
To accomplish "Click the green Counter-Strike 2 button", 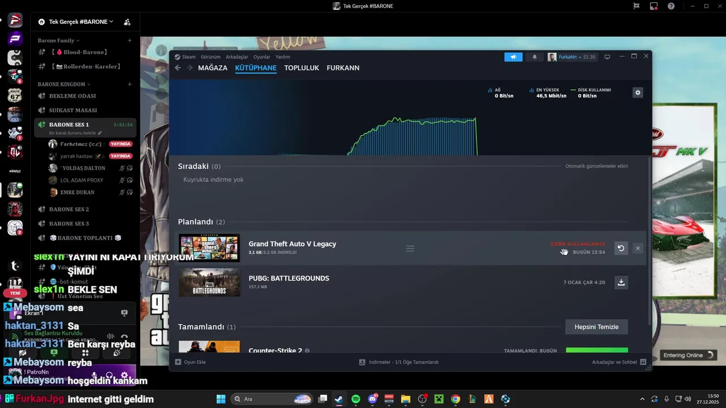I will 597,350.
